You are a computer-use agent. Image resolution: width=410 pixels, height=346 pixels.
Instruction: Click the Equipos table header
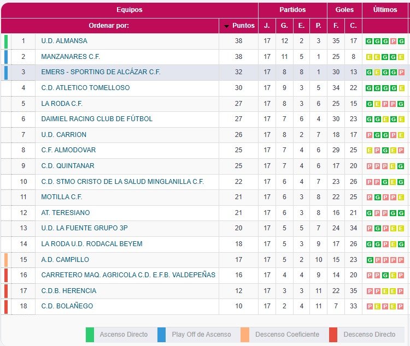pos(129,10)
